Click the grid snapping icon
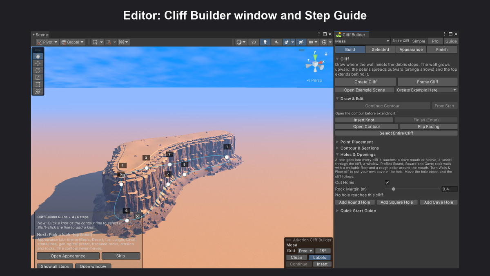The height and width of the screenshot is (276, 490). 109,42
